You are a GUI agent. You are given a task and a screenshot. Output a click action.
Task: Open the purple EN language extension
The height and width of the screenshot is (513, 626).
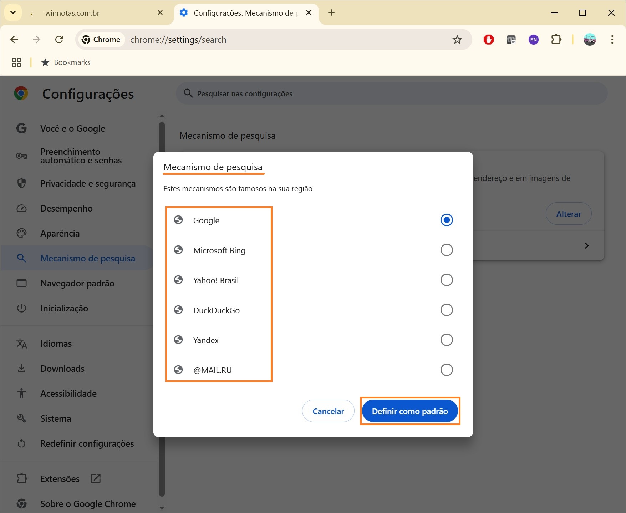[534, 40]
